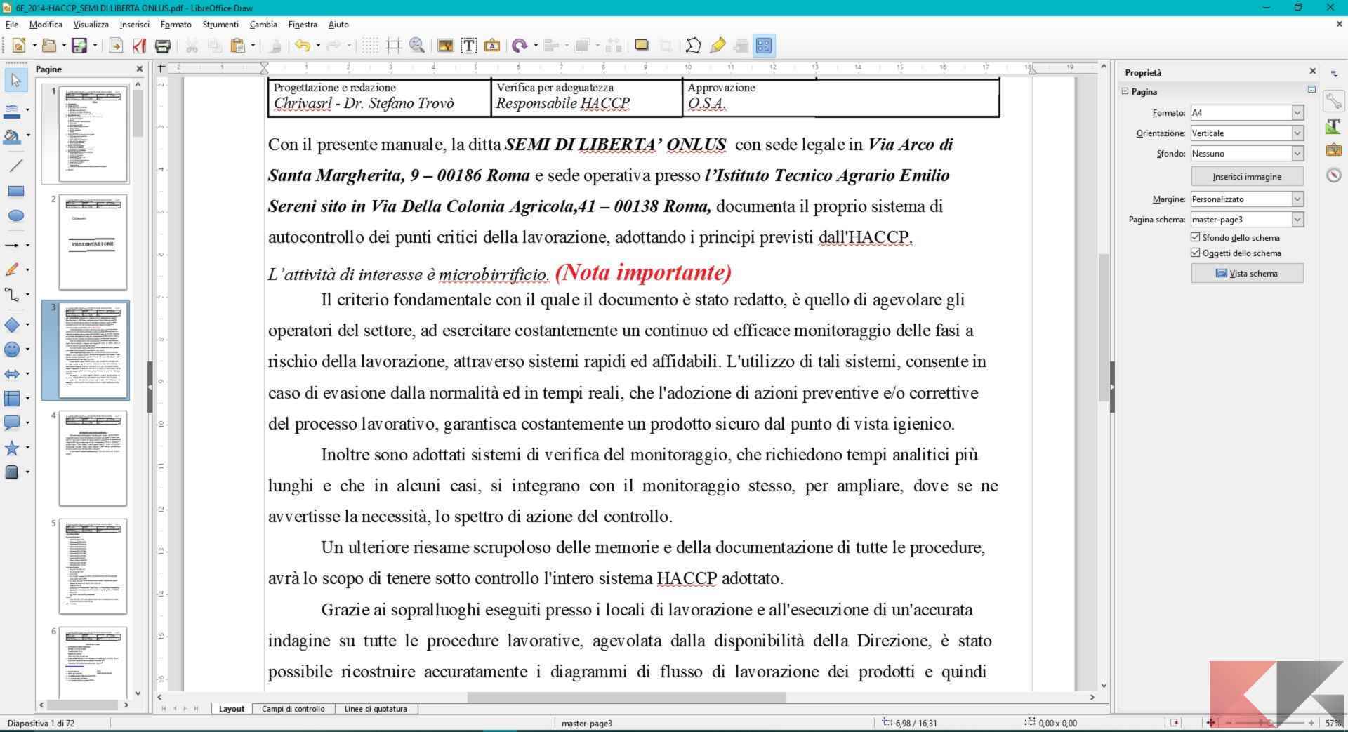
Task: Open the Undo history dropdown arrow
Action: pyautogui.click(x=318, y=46)
